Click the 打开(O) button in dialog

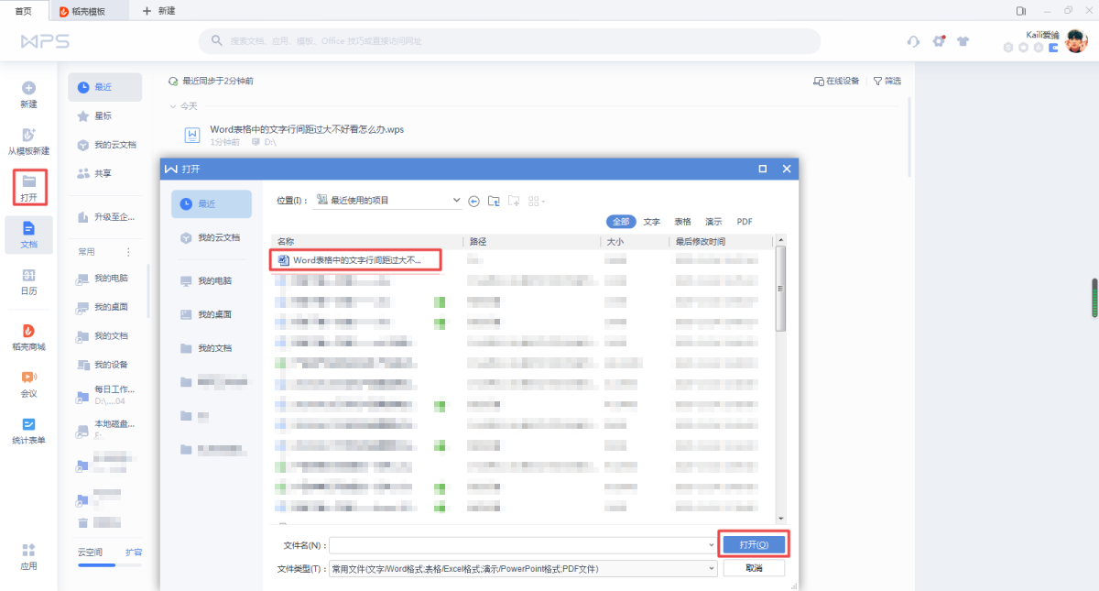click(x=753, y=544)
